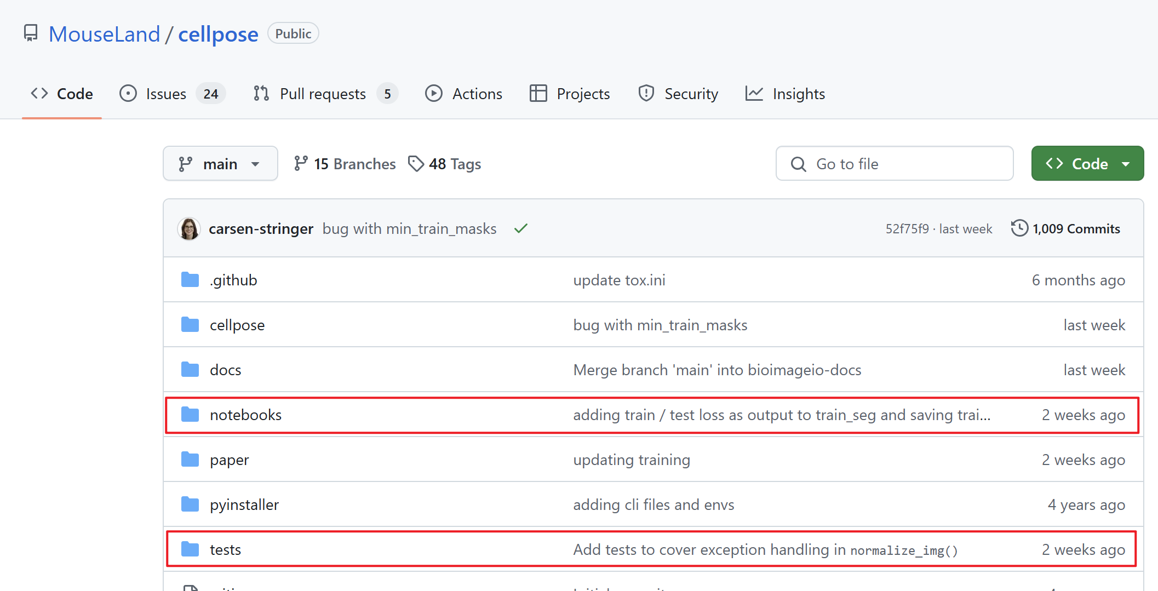
Task: Open commit hash 52f75f9
Action: click(x=907, y=229)
